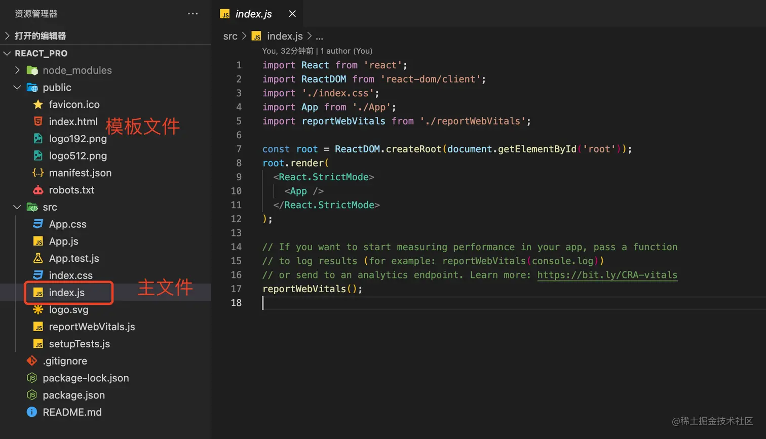Click the HTML5 icon beside index.html
Image resolution: width=766 pixels, height=439 pixels.
point(38,122)
